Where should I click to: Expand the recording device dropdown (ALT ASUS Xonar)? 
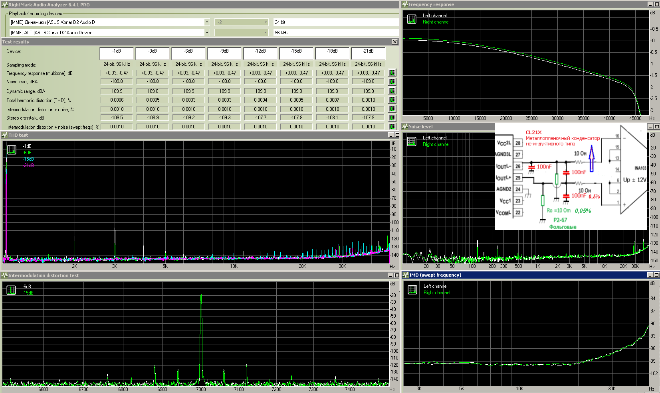tap(207, 33)
